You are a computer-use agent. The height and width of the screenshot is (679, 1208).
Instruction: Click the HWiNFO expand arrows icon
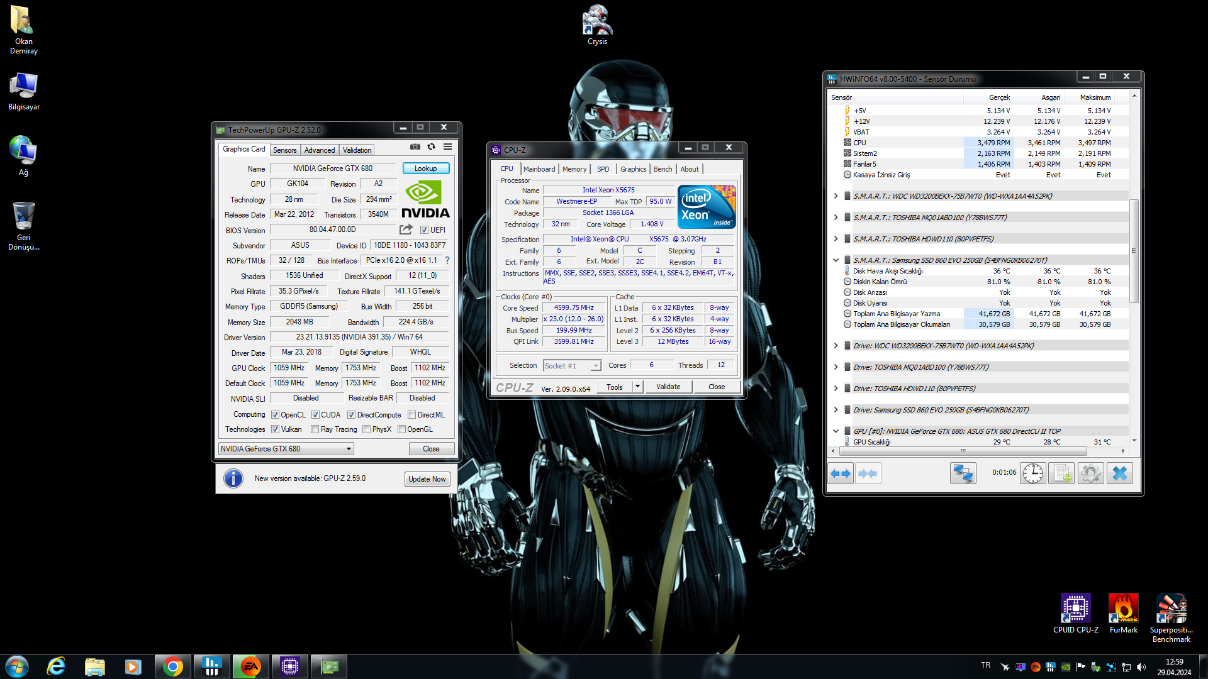click(x=841, y=473)
